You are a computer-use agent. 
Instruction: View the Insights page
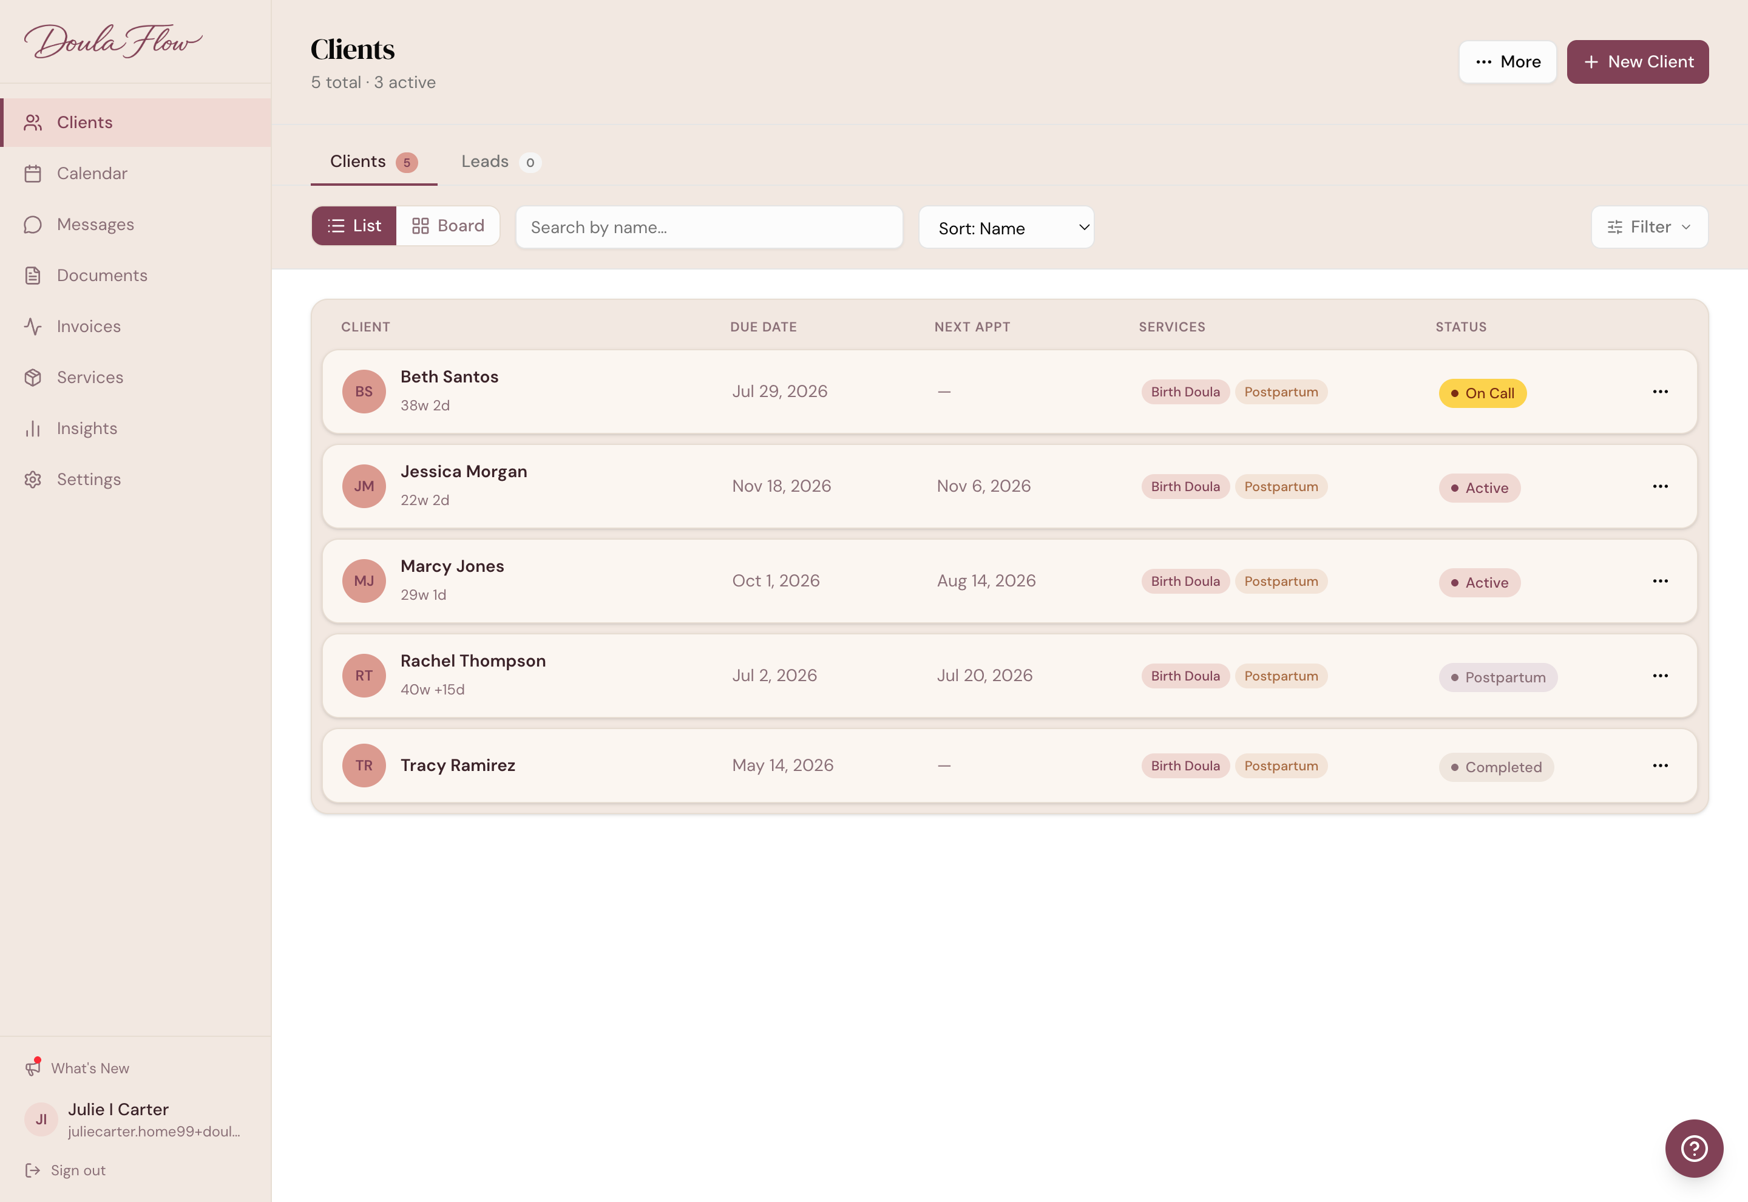tap(135, 429)
